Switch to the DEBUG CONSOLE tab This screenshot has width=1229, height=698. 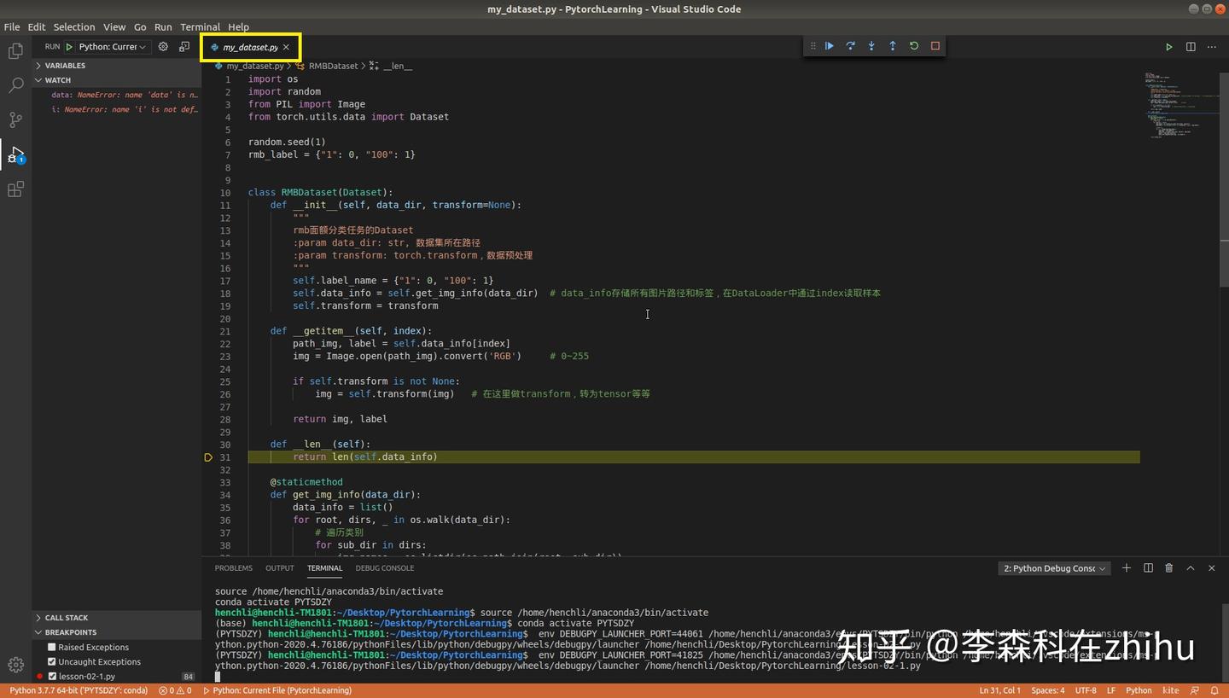[384, 567]
